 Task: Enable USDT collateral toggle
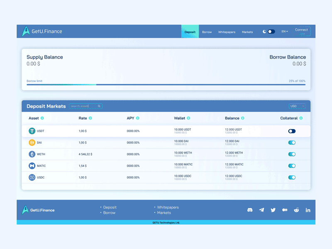(292, 131)
